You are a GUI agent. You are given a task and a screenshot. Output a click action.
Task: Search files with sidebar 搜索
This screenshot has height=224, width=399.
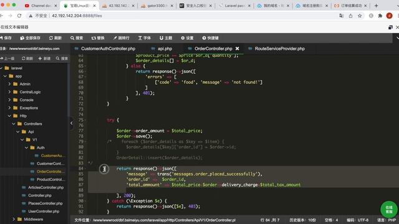pos(62,58)
